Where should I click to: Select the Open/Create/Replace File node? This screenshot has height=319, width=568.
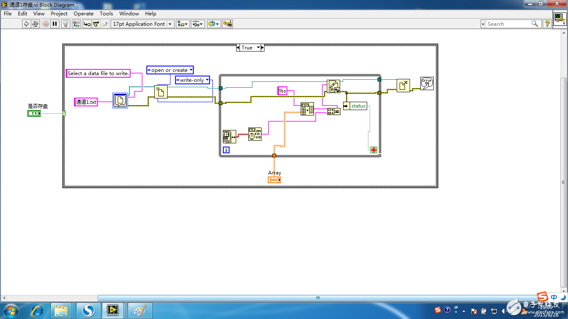(x=161, y=91)
